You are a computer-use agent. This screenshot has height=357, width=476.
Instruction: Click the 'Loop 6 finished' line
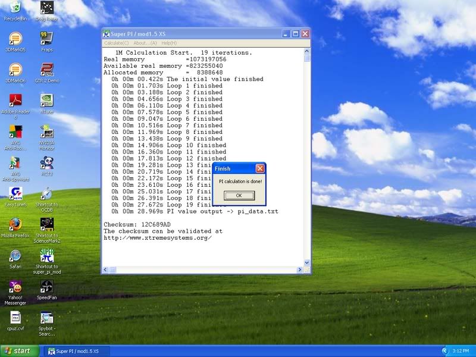point(167,119)
